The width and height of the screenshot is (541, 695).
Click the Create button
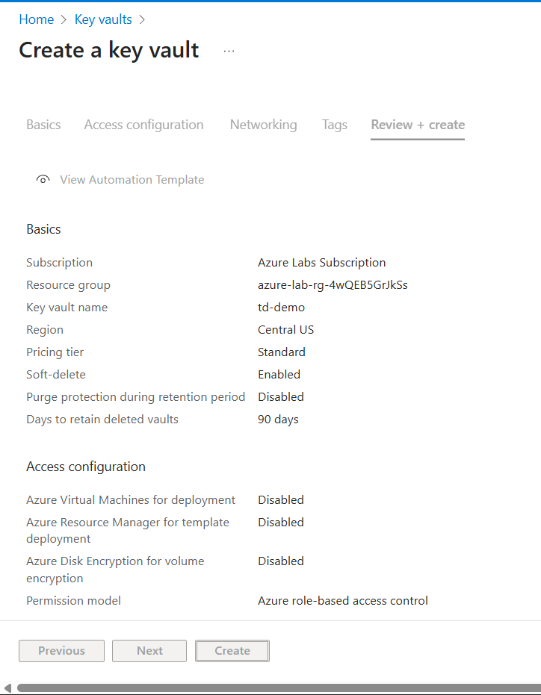pos(232,651)
